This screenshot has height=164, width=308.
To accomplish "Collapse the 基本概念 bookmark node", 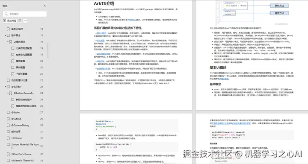I will click(x=6, y=35).
